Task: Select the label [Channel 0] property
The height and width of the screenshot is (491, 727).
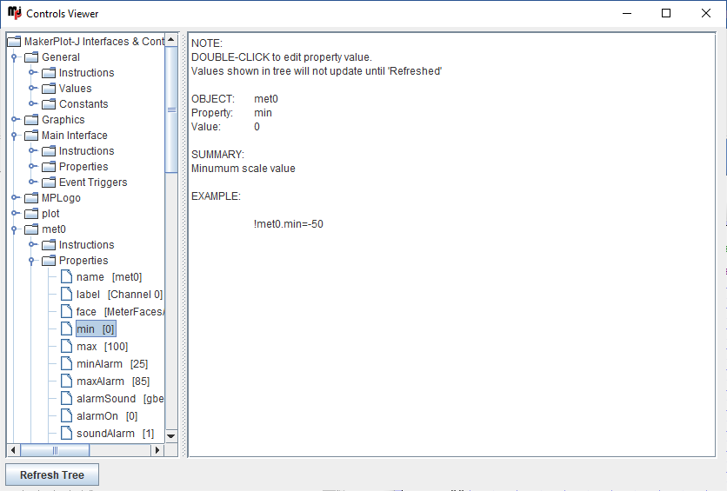Action: click(119, 295)
